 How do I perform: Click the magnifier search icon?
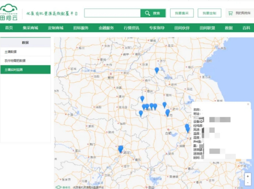click(x=148, y=13)
